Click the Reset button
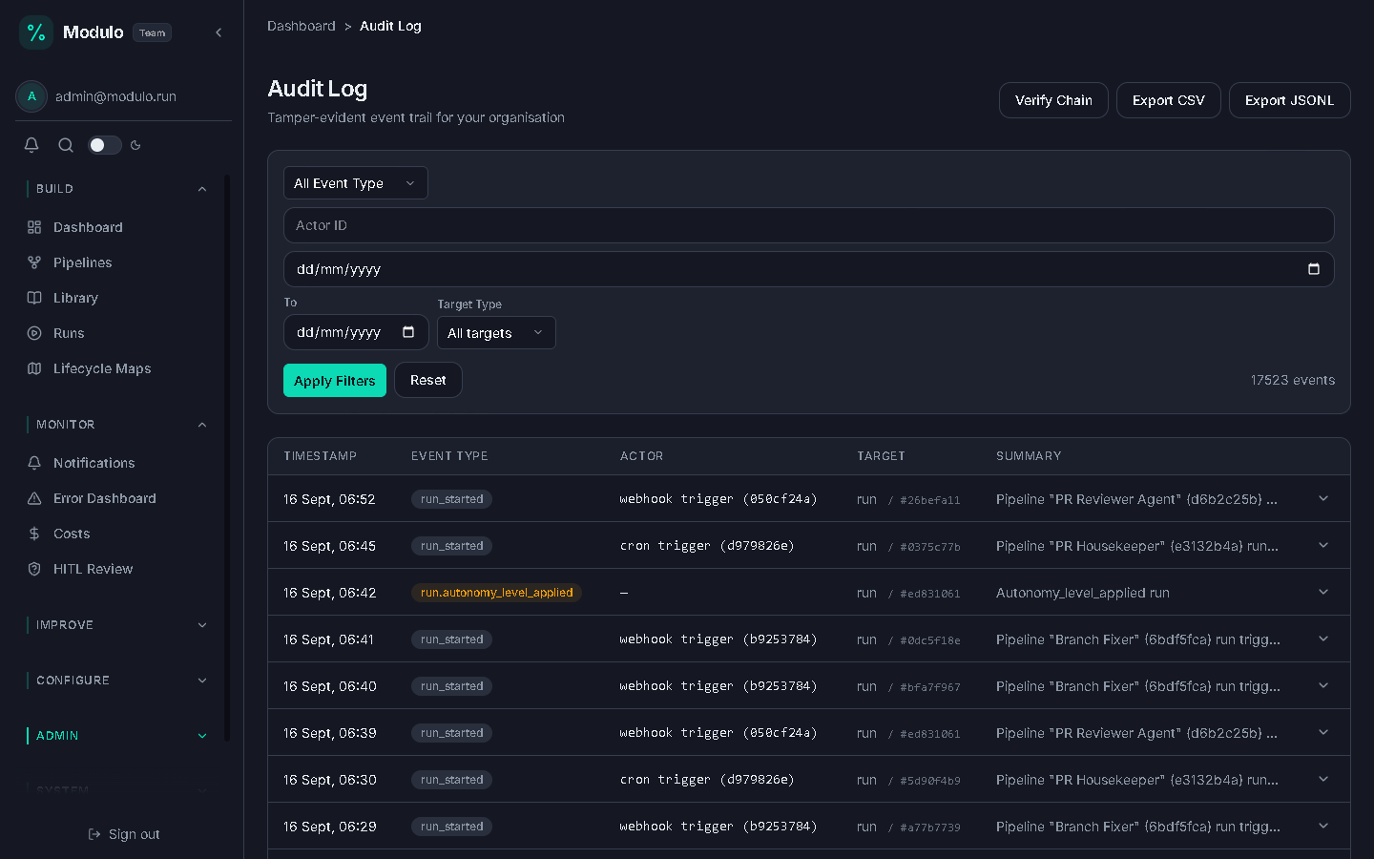This screenshot has width=1374, height=859. coord(428,380)
